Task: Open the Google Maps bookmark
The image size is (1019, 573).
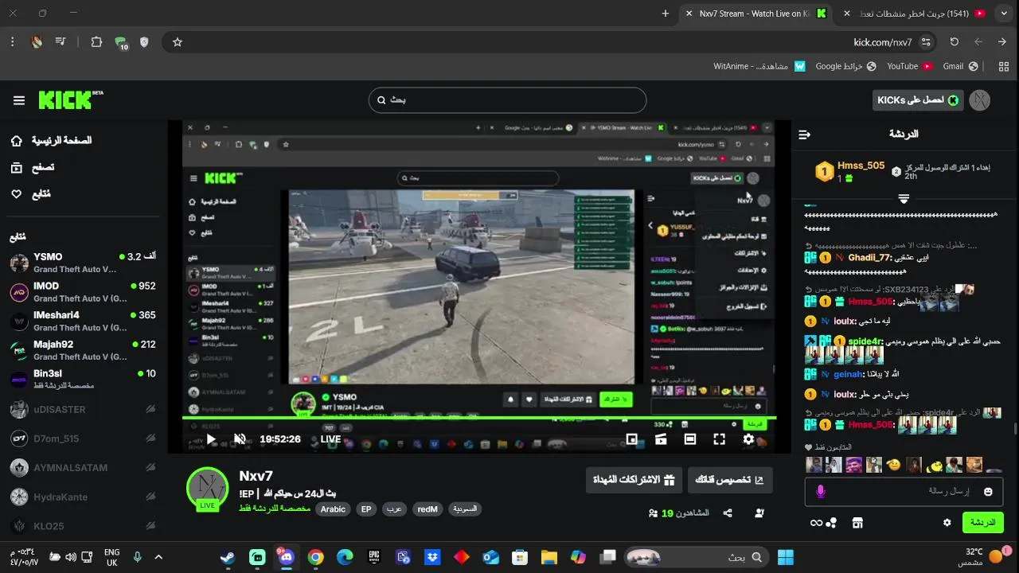Action: [x=845, y=66]
